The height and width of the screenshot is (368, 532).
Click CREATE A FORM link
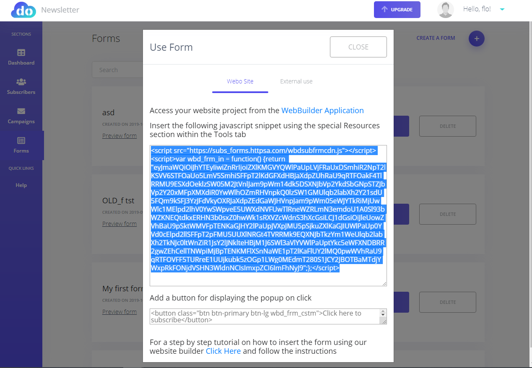click(x=436, y=38)
